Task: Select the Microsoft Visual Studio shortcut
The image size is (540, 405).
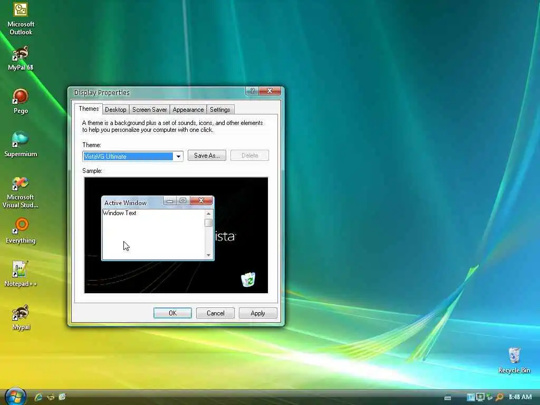Action: [21, 192]
